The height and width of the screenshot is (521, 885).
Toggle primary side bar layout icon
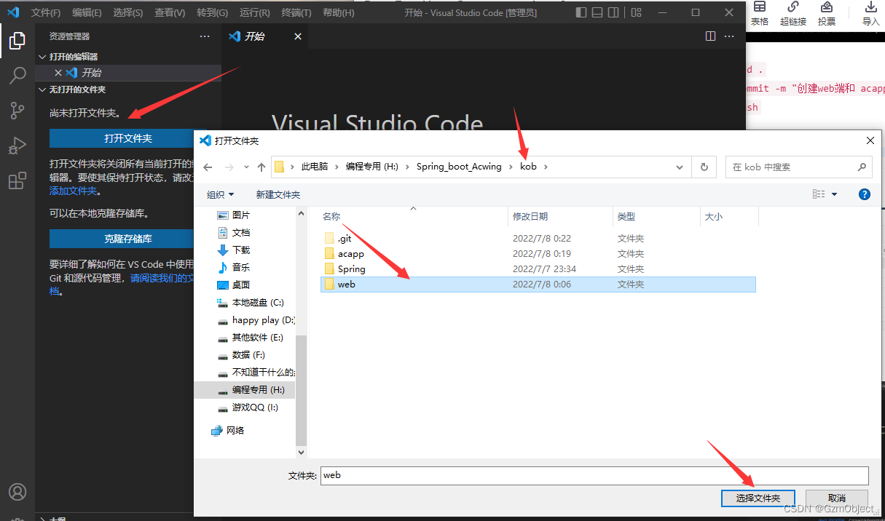click(x=581, y=12)
